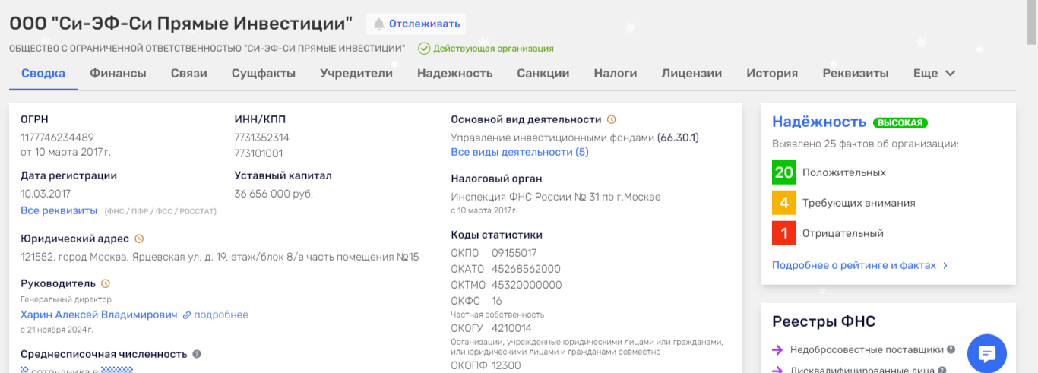The image size is (1038, 373).
Task: Open the Налоги tab
Action: pyautogui.click(x=616, y=74)
